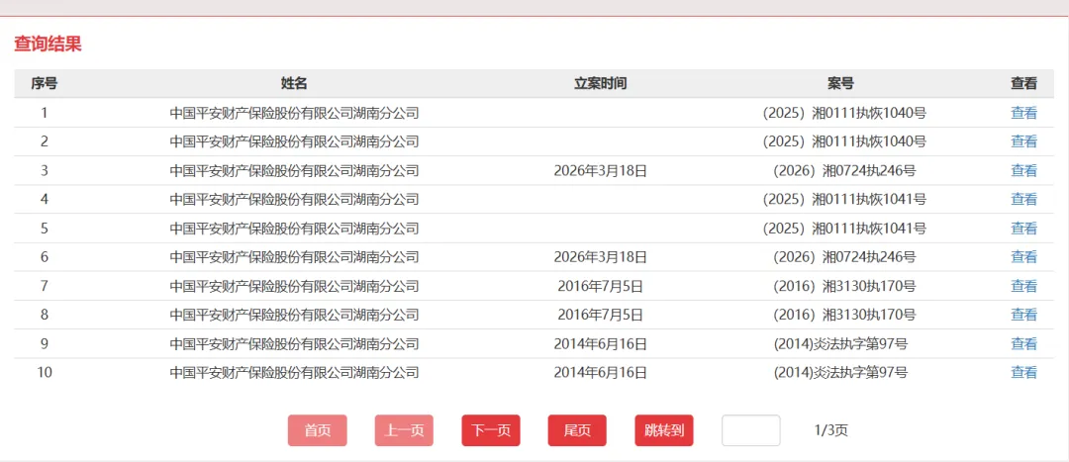Click date 2026年3月18日 in row 3
The image size is (1069, 462).
coord(600,171)
